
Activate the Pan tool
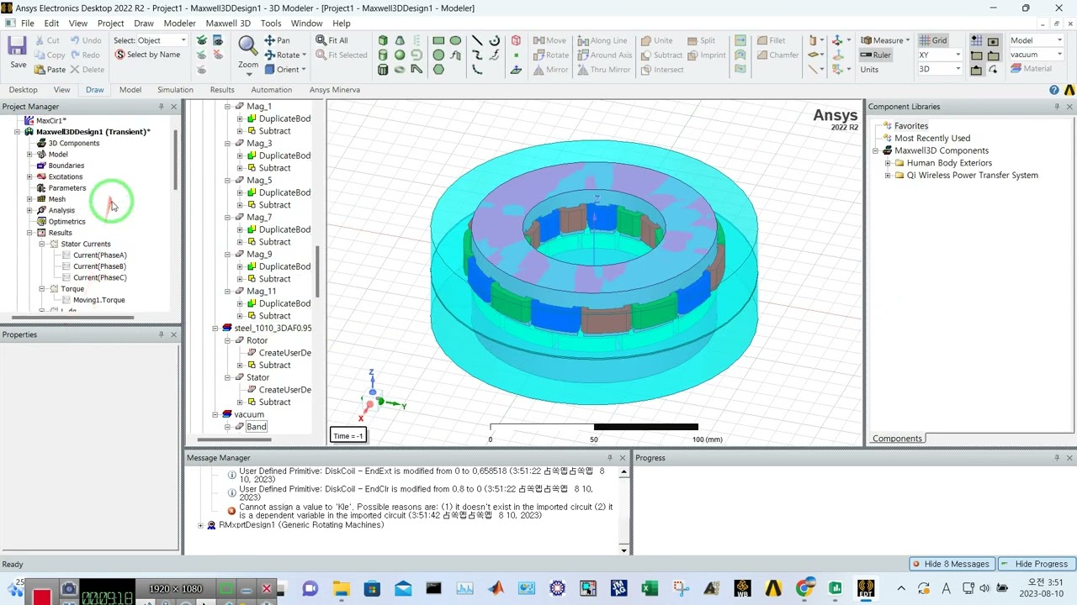[x=277, y=40]
